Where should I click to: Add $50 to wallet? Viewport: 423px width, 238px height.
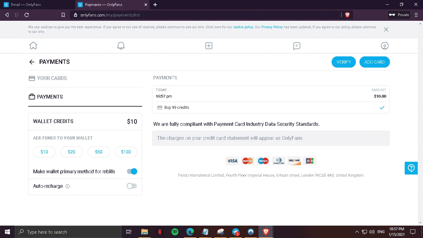pyautogui.click(x=99, y=152)
